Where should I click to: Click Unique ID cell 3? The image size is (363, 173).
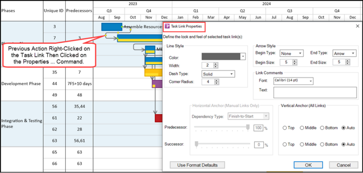pos(54,27)
